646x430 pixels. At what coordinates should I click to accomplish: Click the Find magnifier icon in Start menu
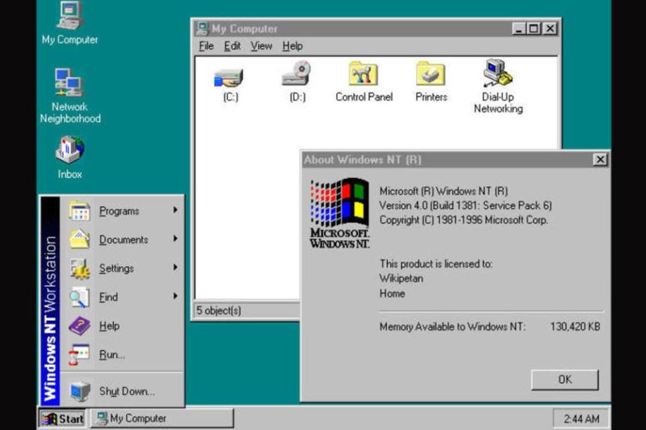click(x=79, y=297)
